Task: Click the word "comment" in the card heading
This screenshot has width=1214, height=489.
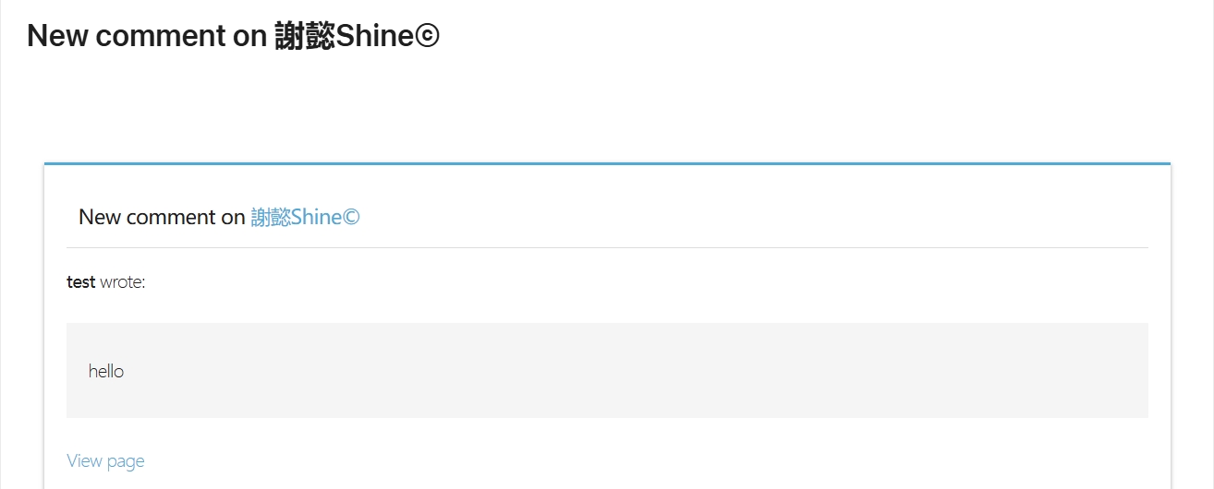Action: [x=171, y=217]
